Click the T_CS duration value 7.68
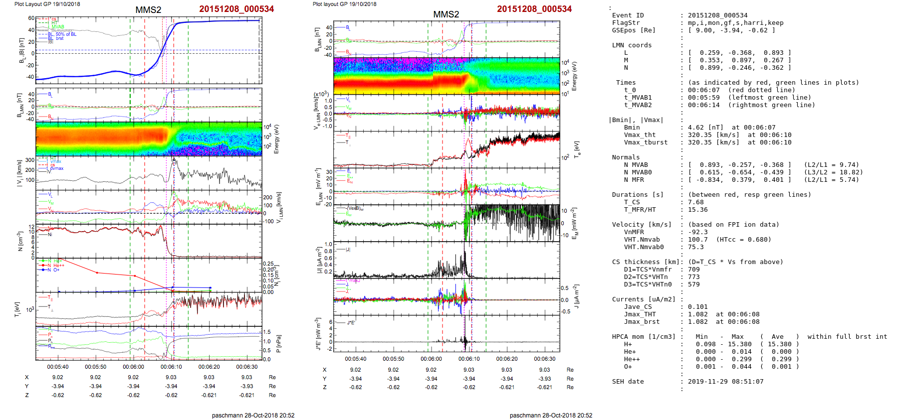 (695, 202)
